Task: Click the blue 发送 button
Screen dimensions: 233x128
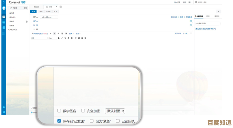Action: click(33, 12)
